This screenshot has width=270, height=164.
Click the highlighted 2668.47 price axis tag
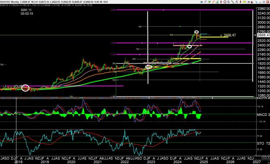tap(263, 35)
